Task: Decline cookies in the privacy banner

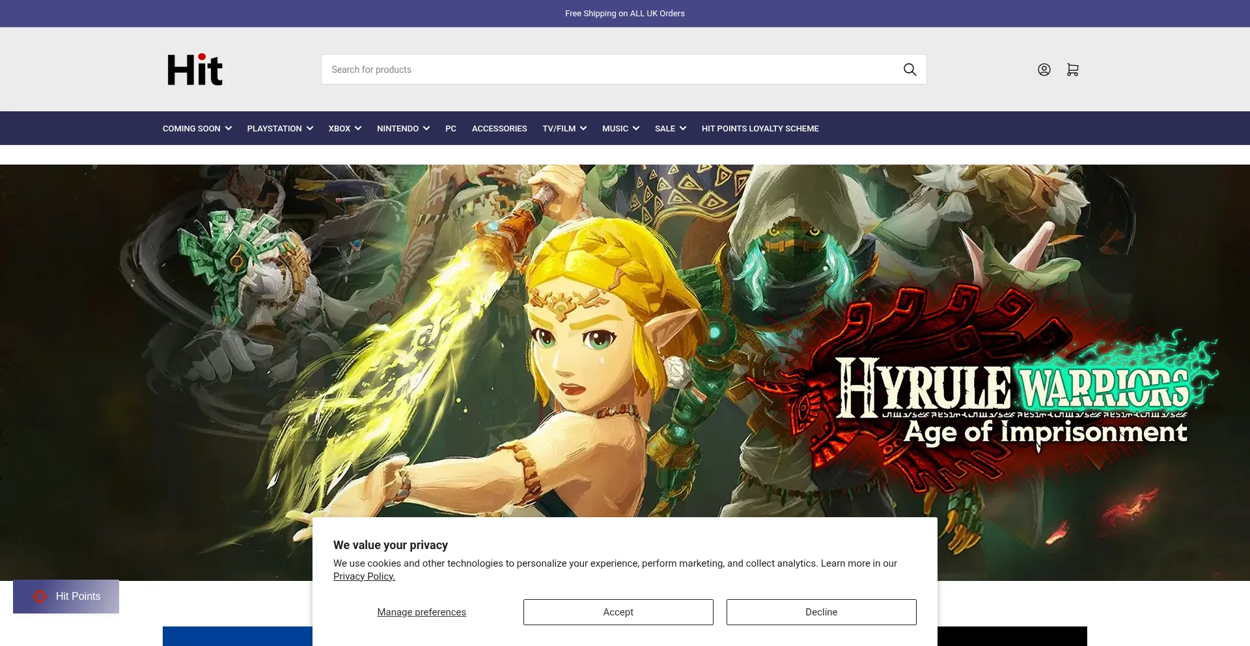Action: pyautogui.click(x=821, y=612)
